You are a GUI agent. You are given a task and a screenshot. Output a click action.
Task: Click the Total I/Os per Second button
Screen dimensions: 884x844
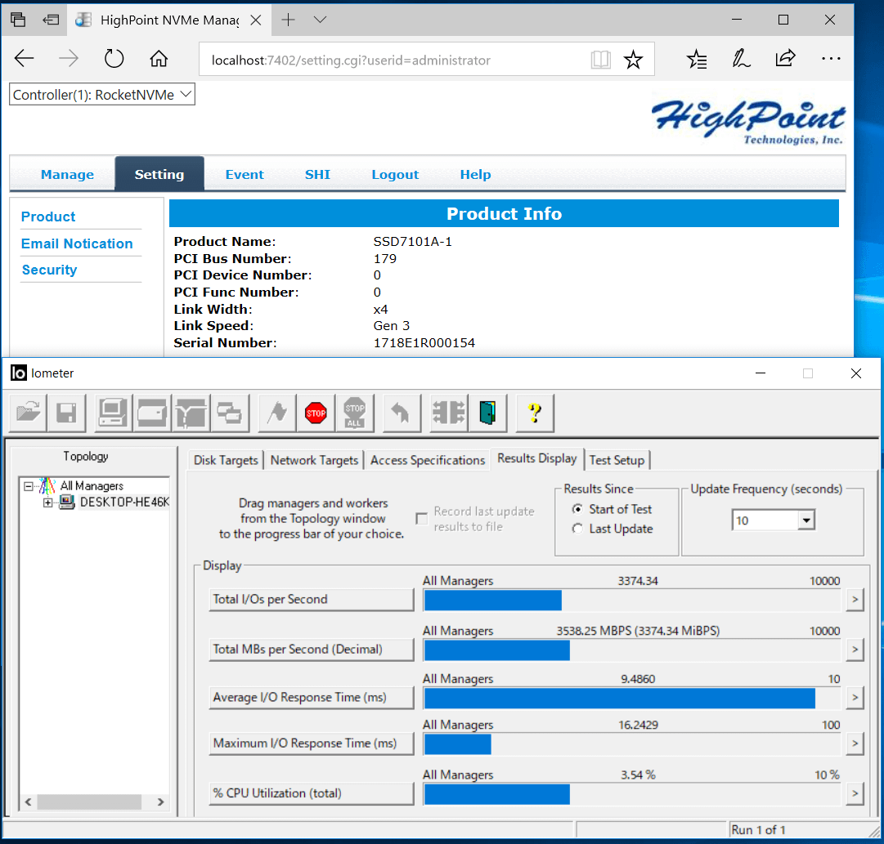(312, 600)
